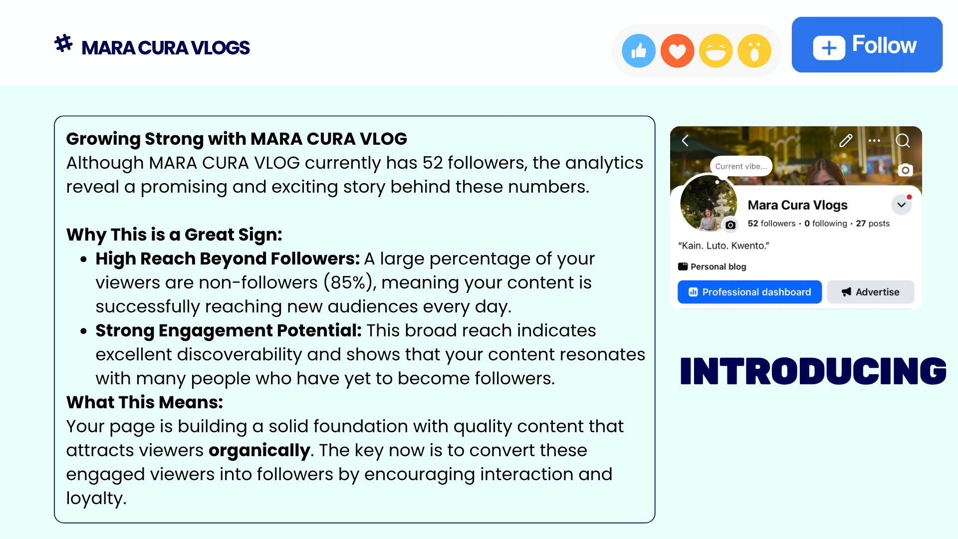Expand the chevron next to Mara Cura Vlogs
The image size is (958, 539).
[x=901, y=205]
